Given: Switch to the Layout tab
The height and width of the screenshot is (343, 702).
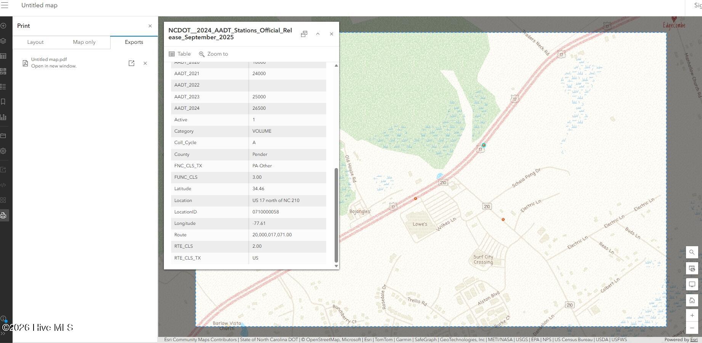Looking at the screenshot, I should click(x=35, y=42).
